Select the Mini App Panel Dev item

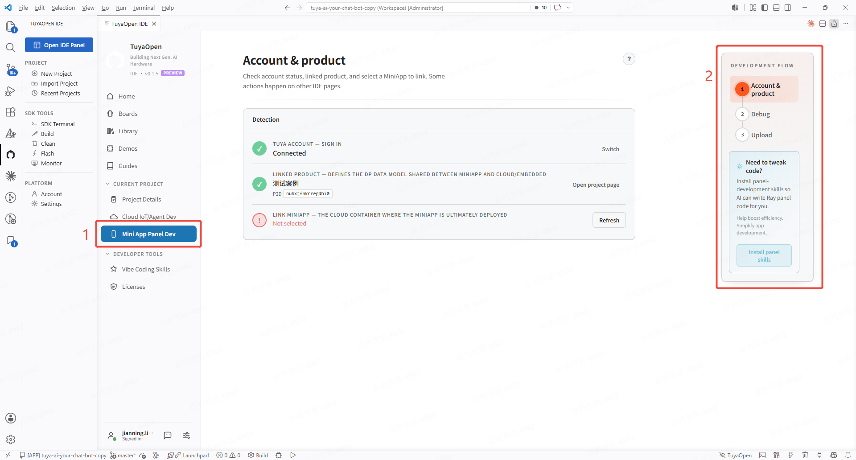click(x=148, y=234)
